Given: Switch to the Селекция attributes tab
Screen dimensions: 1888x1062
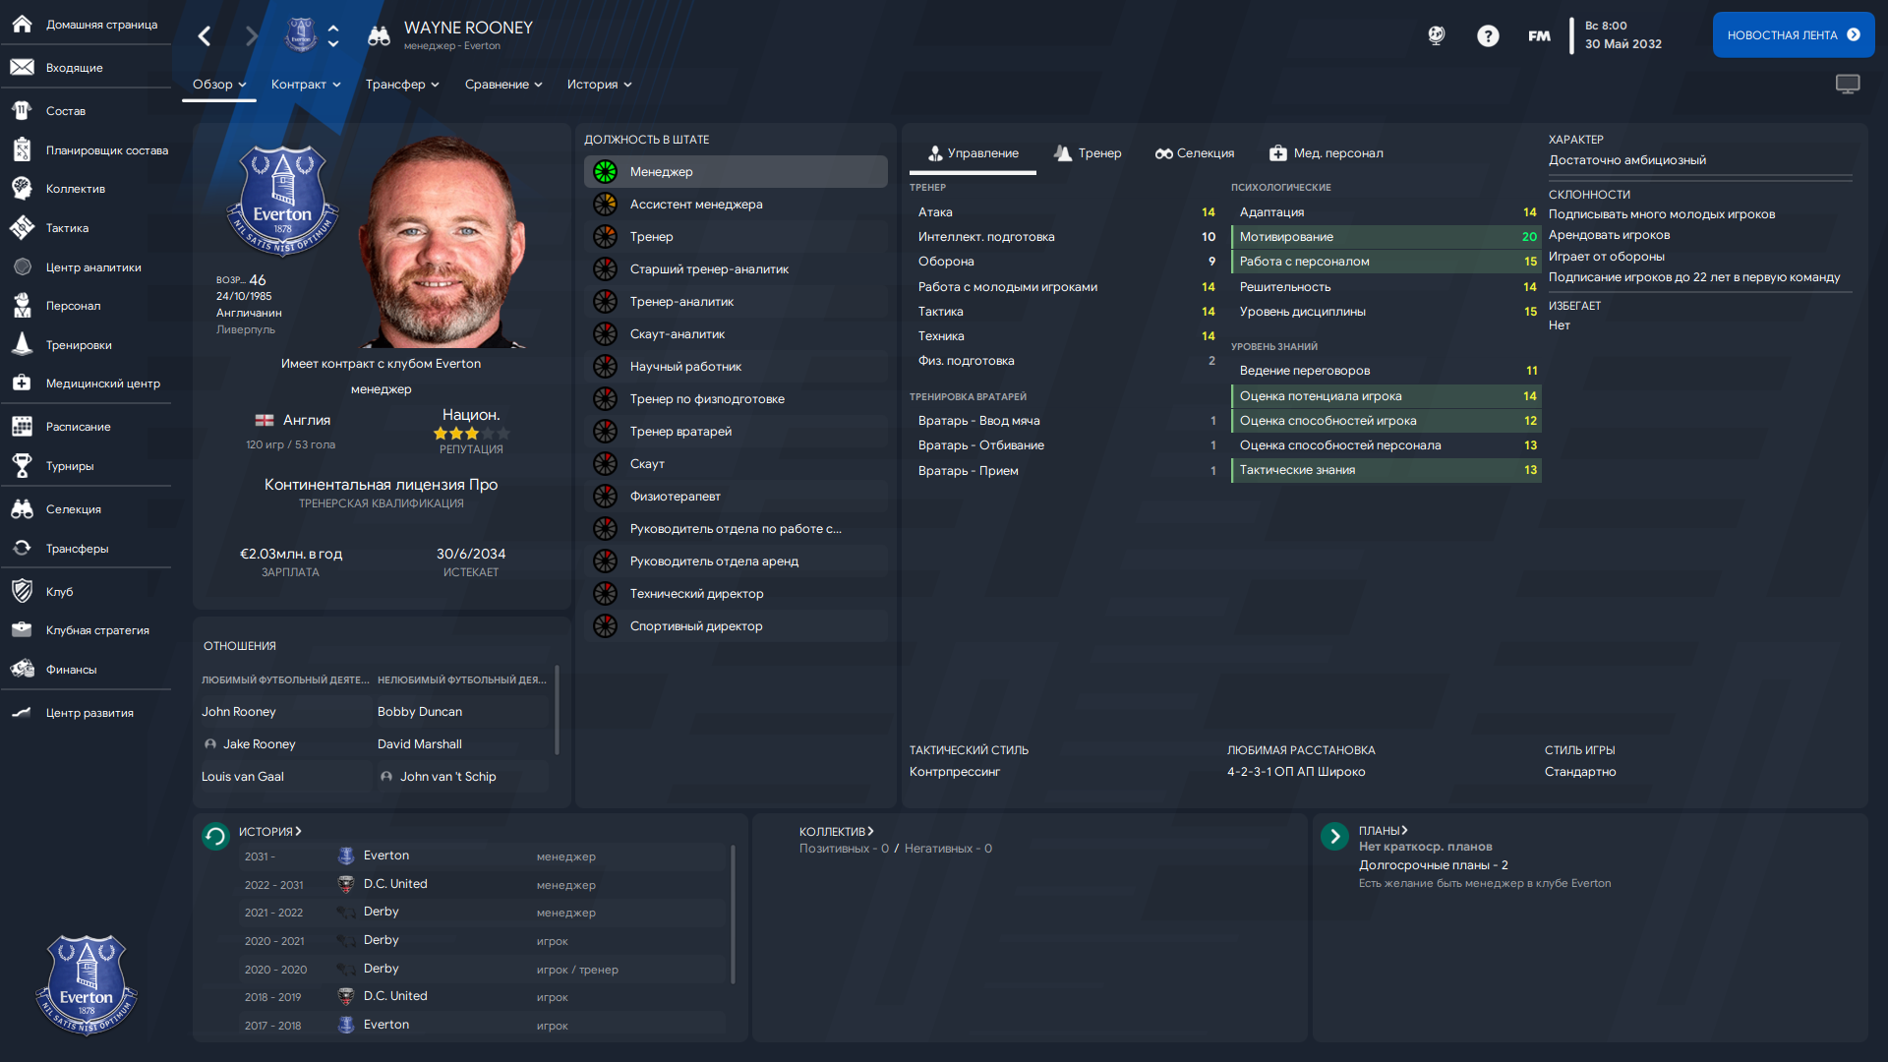Looking at the screenshot, I should pyautogui.click(x=1195, y=153).
